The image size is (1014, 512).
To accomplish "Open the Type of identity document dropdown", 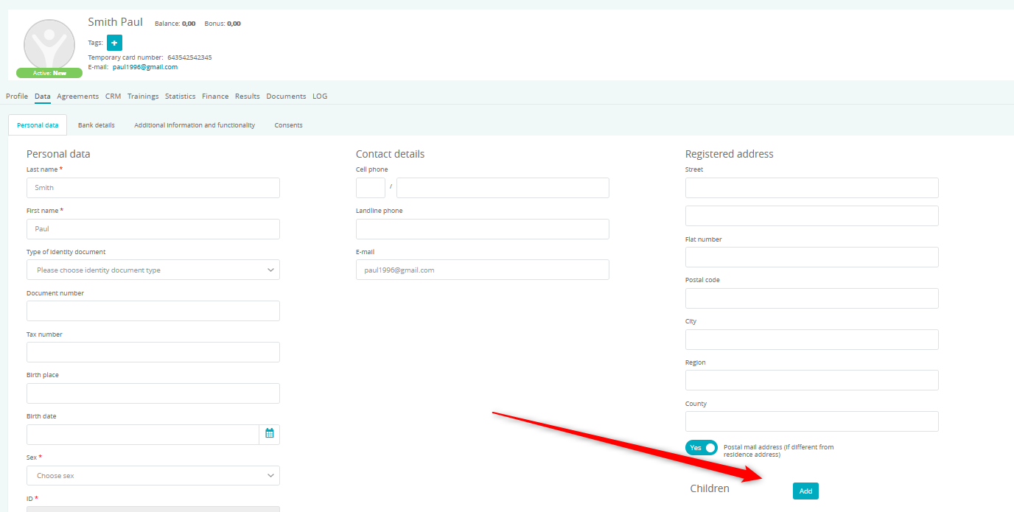I will [x=153, y=270].
